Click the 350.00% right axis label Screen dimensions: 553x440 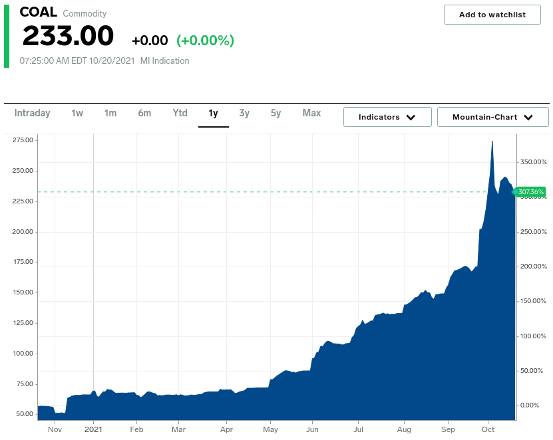pyautogui.click(x=534, y=162)
